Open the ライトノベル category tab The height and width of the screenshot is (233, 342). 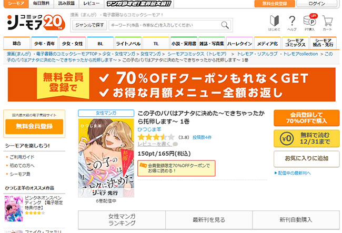[x=128, y=43]
